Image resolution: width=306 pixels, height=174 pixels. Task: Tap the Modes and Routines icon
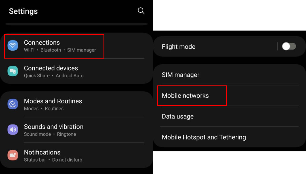13,104
